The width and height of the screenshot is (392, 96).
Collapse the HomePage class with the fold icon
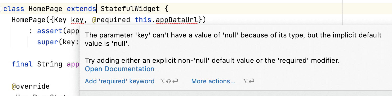click(1, 9)
